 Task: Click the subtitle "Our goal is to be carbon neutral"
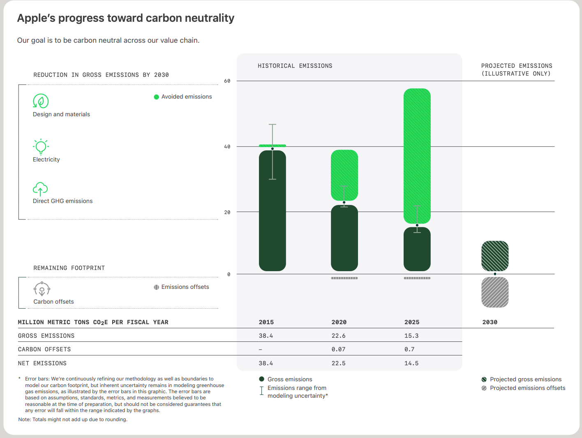[109, 40]
